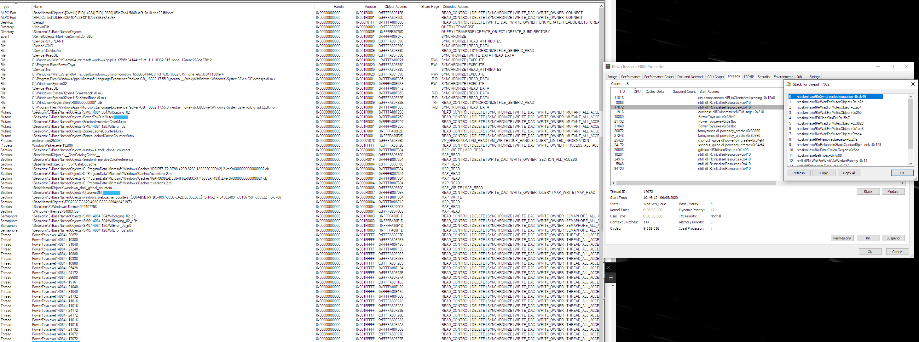
Task: Click handle list scroll up arrow
Action: (602, 6)
